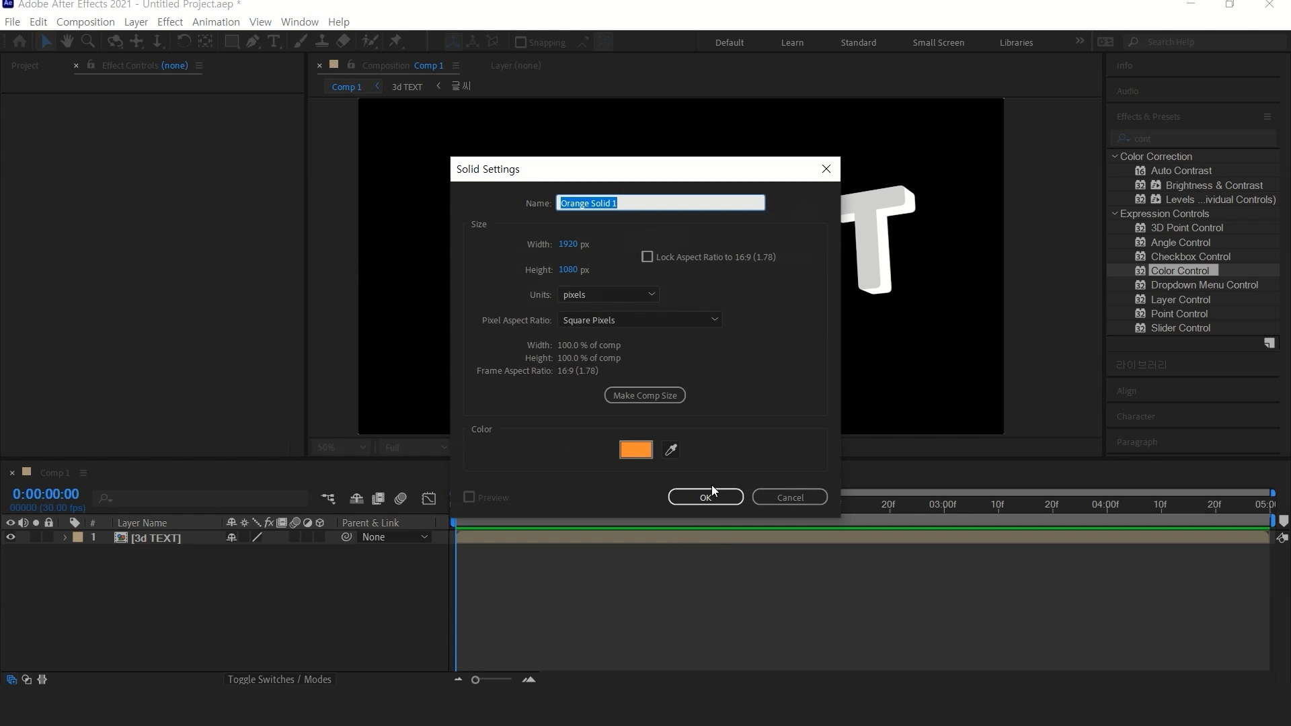The height and width of the screenshot is (726, 1291).
Task: Collapse the Expression Controls category
Action: coord(1115,214)
